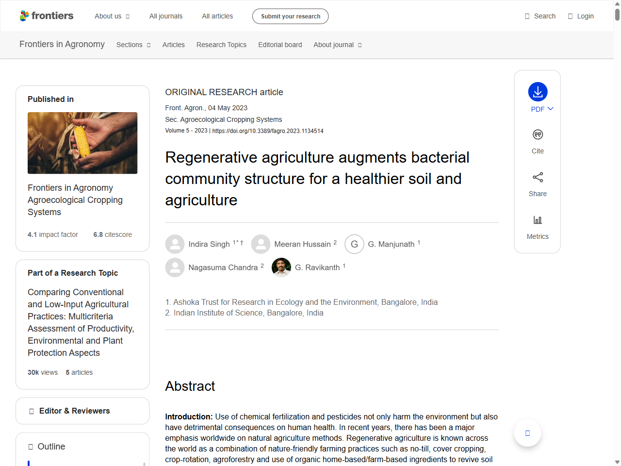Image resolution: width=621 pixels, height=466 pixels.
Task: Click author G. Ravikanth's profile photo
Action: click(x=281, y=267)
